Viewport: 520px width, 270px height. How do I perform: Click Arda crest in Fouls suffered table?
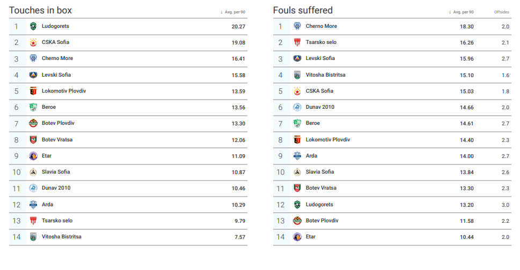pyautogui.click(x=297, y=156)
